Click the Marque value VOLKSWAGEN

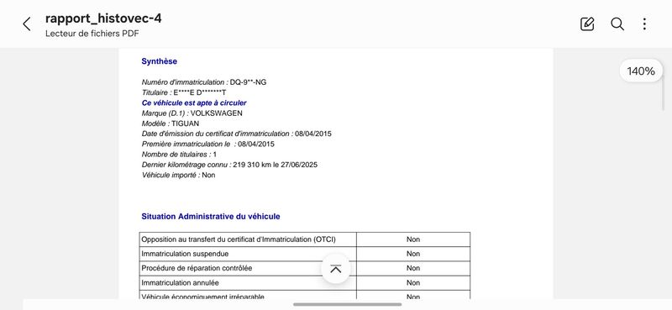[217, 113]
